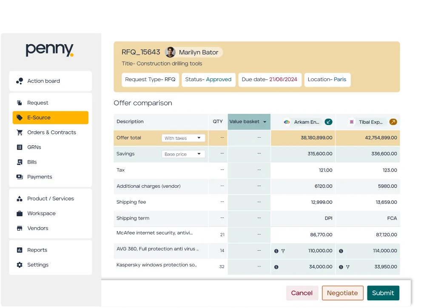438x308 pixels.
Task: Select the Tibal Exp... vendor column header
Action: (x=368, y=122)
